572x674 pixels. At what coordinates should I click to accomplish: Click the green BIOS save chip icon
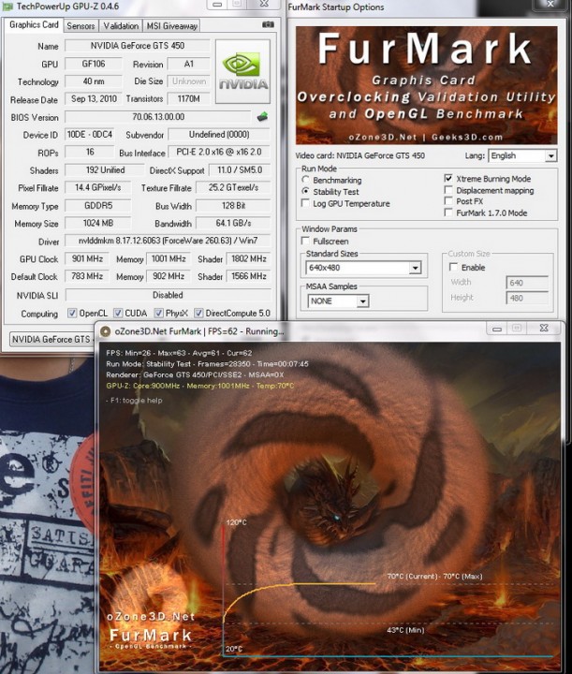click(262, 116)
